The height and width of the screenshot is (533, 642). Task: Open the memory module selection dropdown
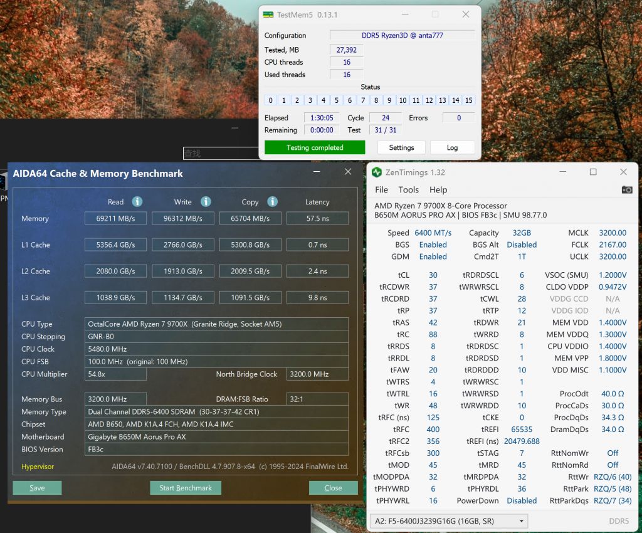(x=448, y=521)
